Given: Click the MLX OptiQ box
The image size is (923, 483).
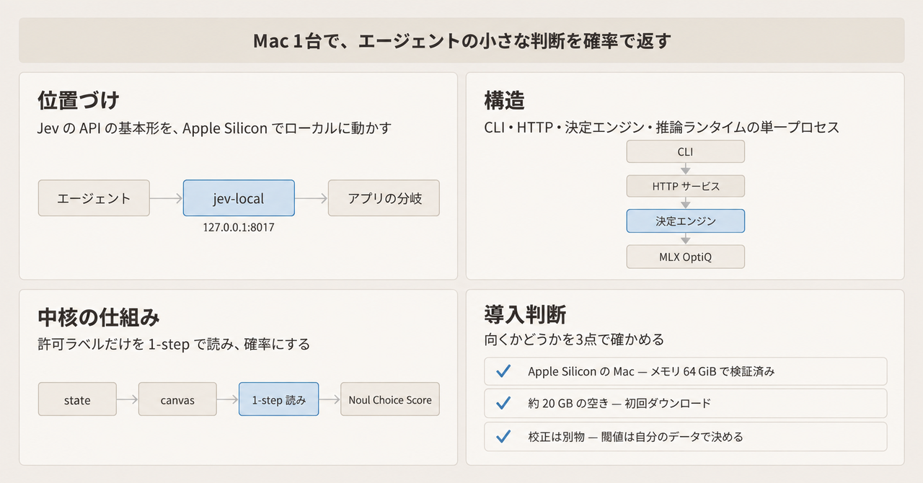Looking at the screenshot, I should click(x=685, y=257).
